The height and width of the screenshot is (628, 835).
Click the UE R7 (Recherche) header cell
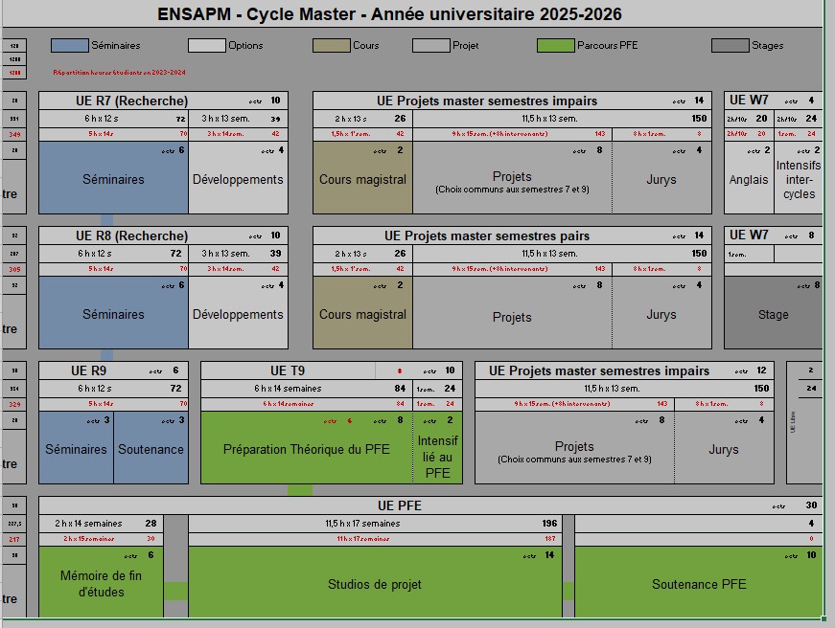pos(131,101)
